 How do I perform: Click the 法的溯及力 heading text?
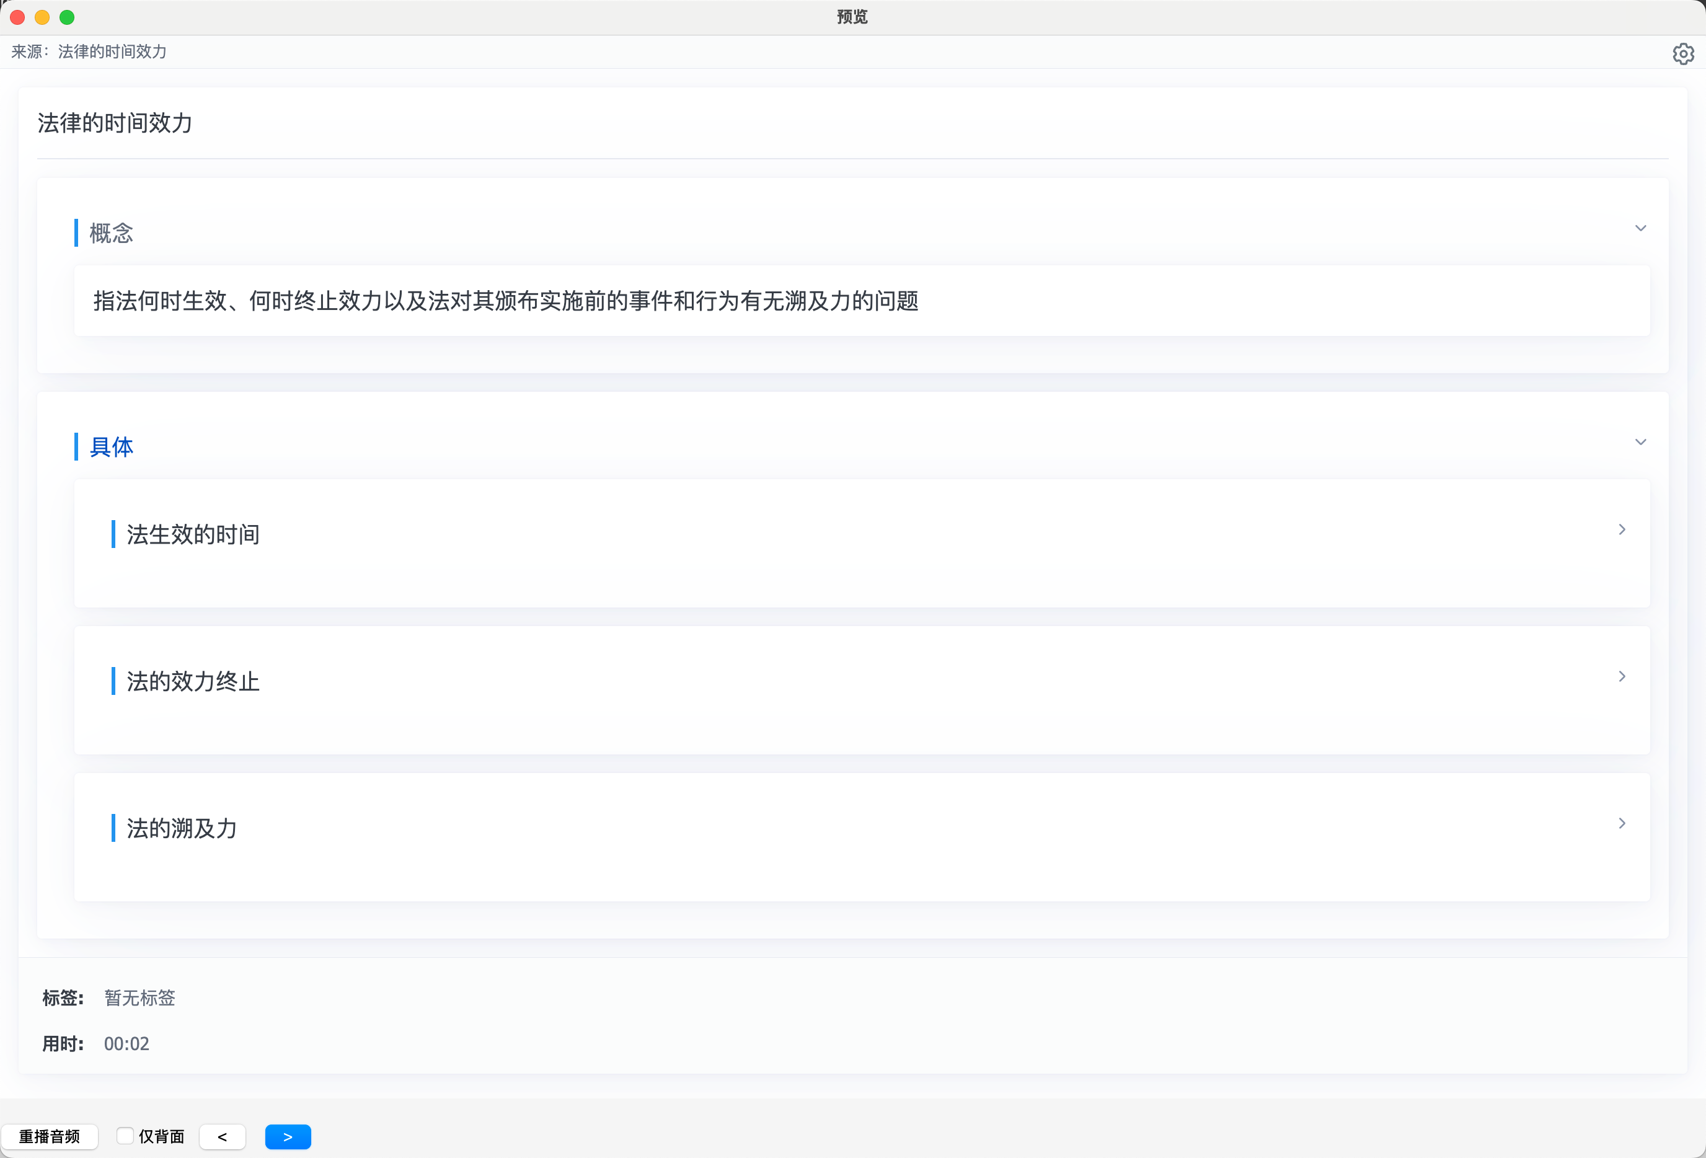tap(182, 828)
